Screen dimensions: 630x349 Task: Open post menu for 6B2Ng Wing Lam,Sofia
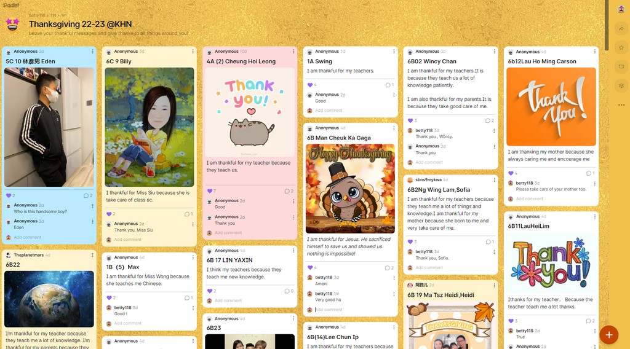click(494, 179)
